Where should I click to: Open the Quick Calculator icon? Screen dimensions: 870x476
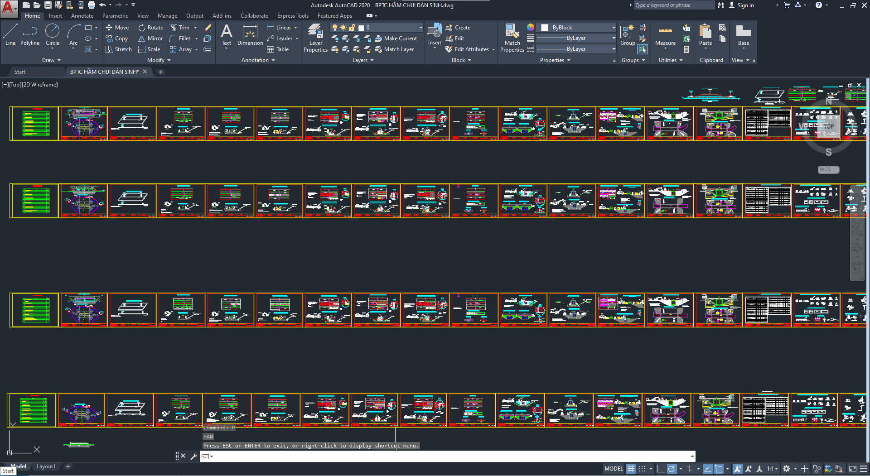click(x=686, y=49)
